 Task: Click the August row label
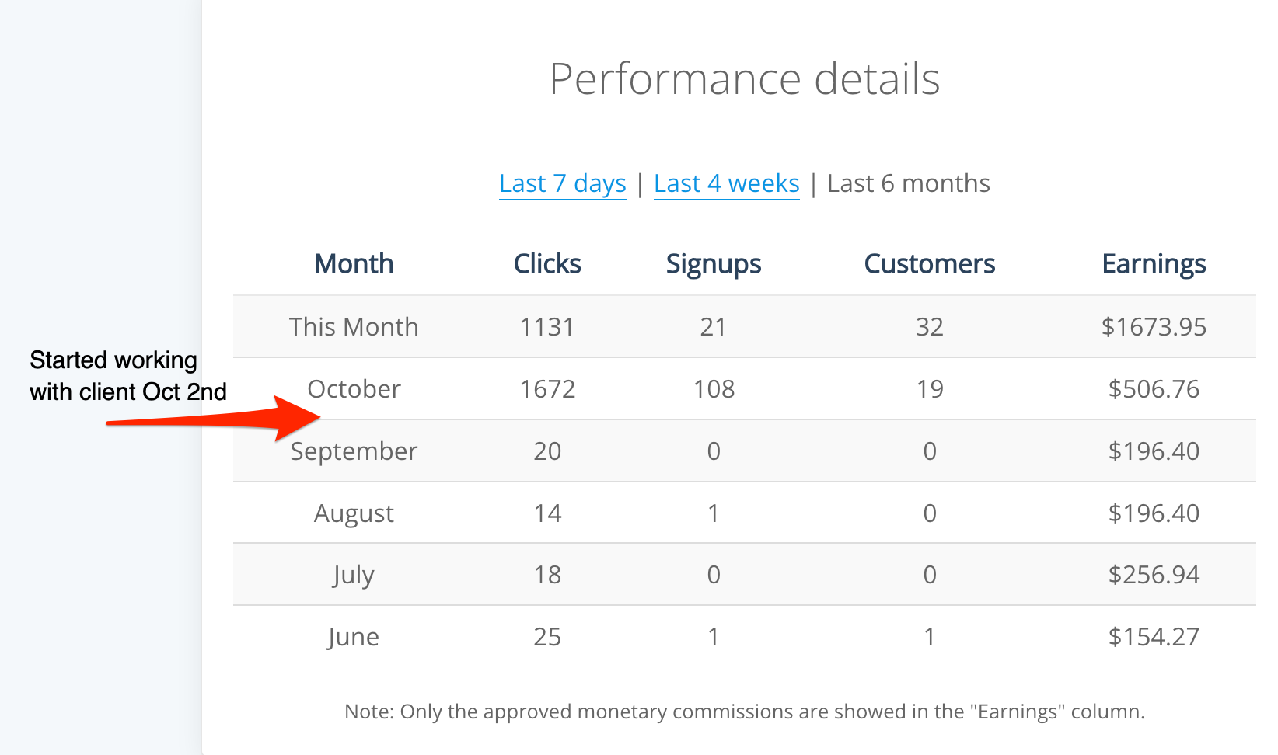tap(354, 513)
